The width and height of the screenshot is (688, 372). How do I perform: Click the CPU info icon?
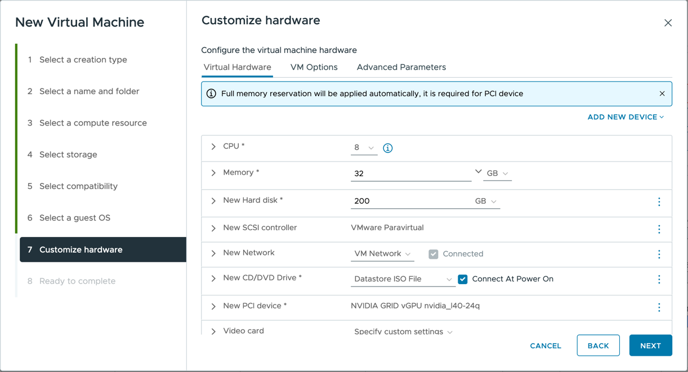coord(387,148)
